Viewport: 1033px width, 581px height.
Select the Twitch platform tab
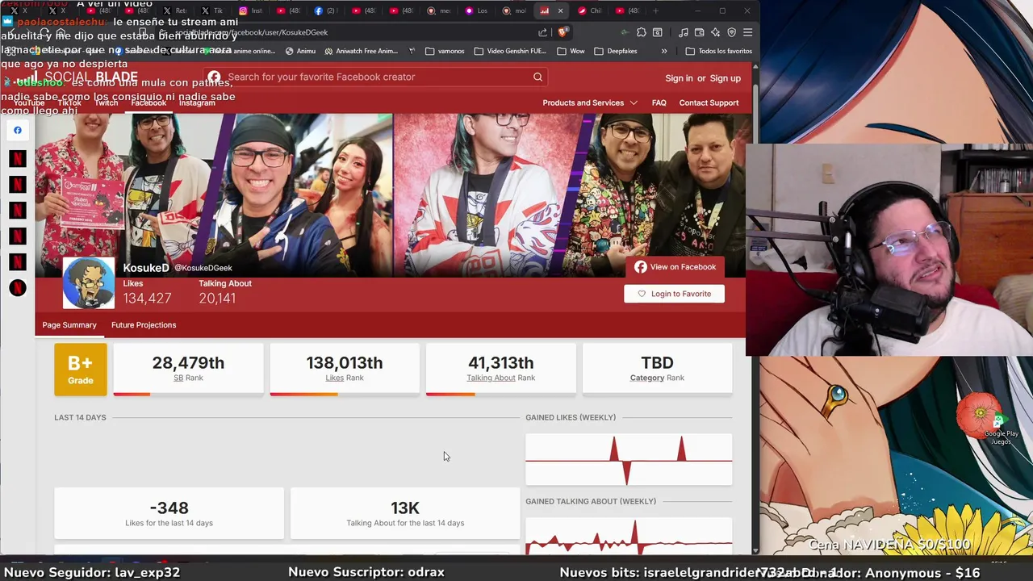(x=107, y=103)
